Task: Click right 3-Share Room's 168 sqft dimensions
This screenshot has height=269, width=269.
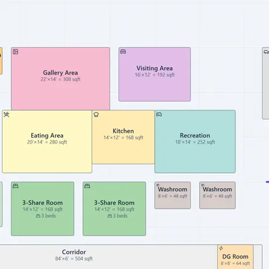Action: click(114, 209)
